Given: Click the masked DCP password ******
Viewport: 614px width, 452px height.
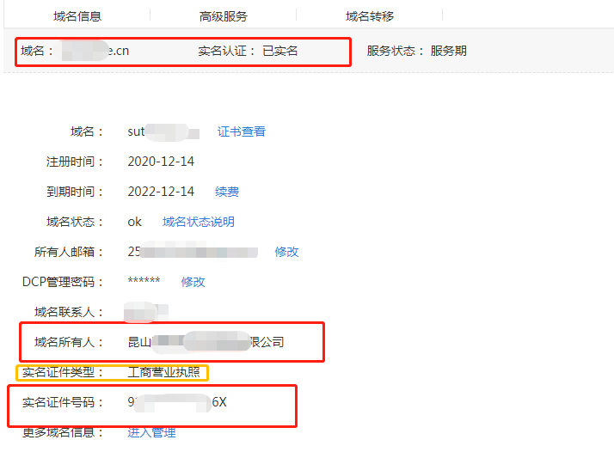Looking at the screenshot, I should [144, 282].
